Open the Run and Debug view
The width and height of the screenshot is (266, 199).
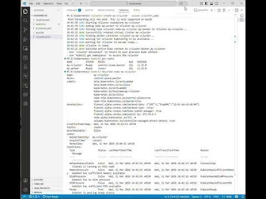(x=25, y=39)
